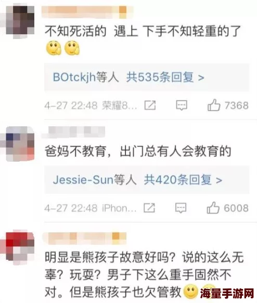The height and width of the screenshot is (303, 257).
Task: Tap the repost icon on the second comment
Action: (x=149, y=208)
